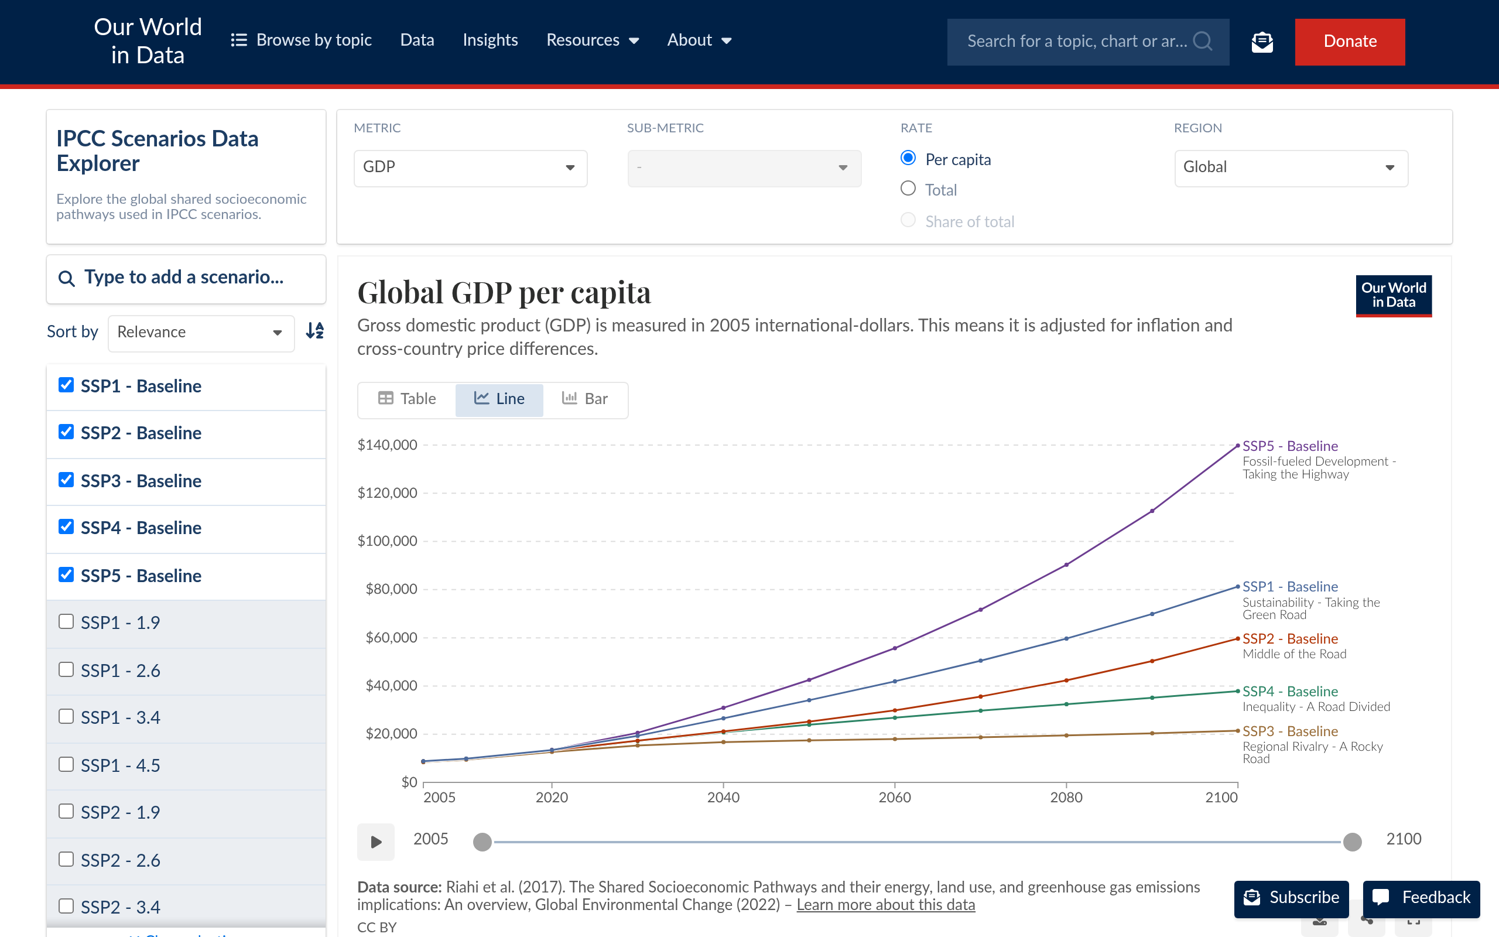This screenshot has height=937, width=1499.
Task: Open the Sub-metric dropdown
Action: tap(744, 168)
